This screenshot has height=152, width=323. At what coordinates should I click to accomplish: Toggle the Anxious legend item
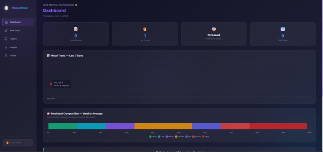(196, 136)
